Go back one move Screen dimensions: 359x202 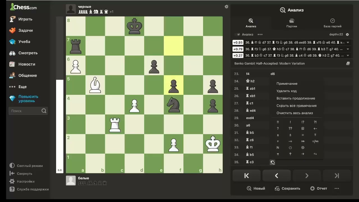coord(277,176)
